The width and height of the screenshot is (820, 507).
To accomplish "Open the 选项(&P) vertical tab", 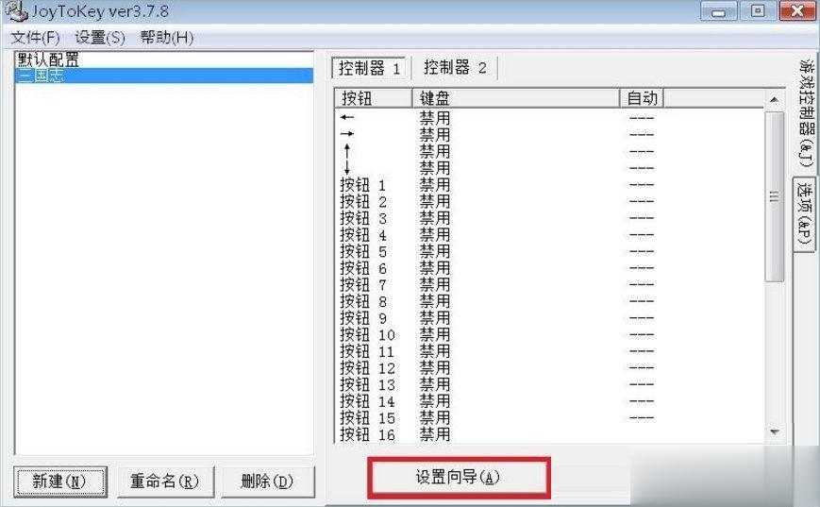I will [805, 213].
